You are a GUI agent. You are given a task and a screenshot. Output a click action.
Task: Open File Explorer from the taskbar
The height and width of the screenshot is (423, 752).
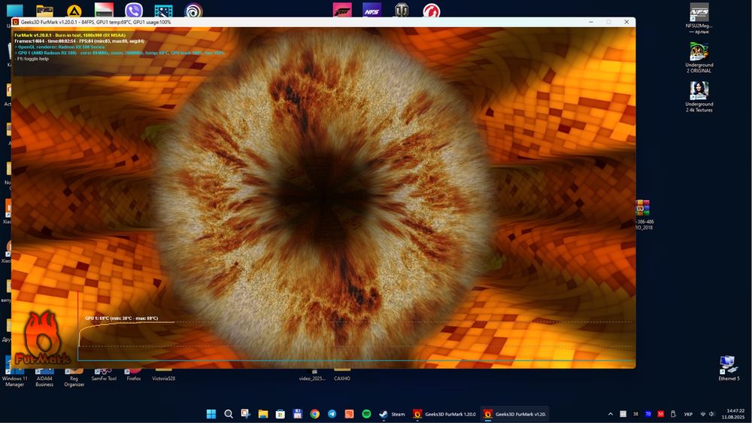[x=262, y=414]
